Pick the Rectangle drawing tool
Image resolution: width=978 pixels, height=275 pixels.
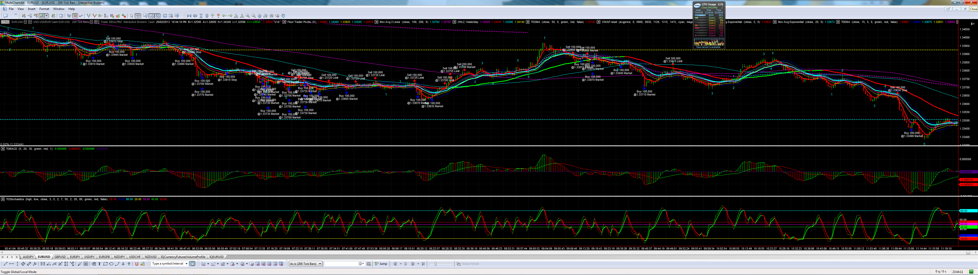click(105, 264)
